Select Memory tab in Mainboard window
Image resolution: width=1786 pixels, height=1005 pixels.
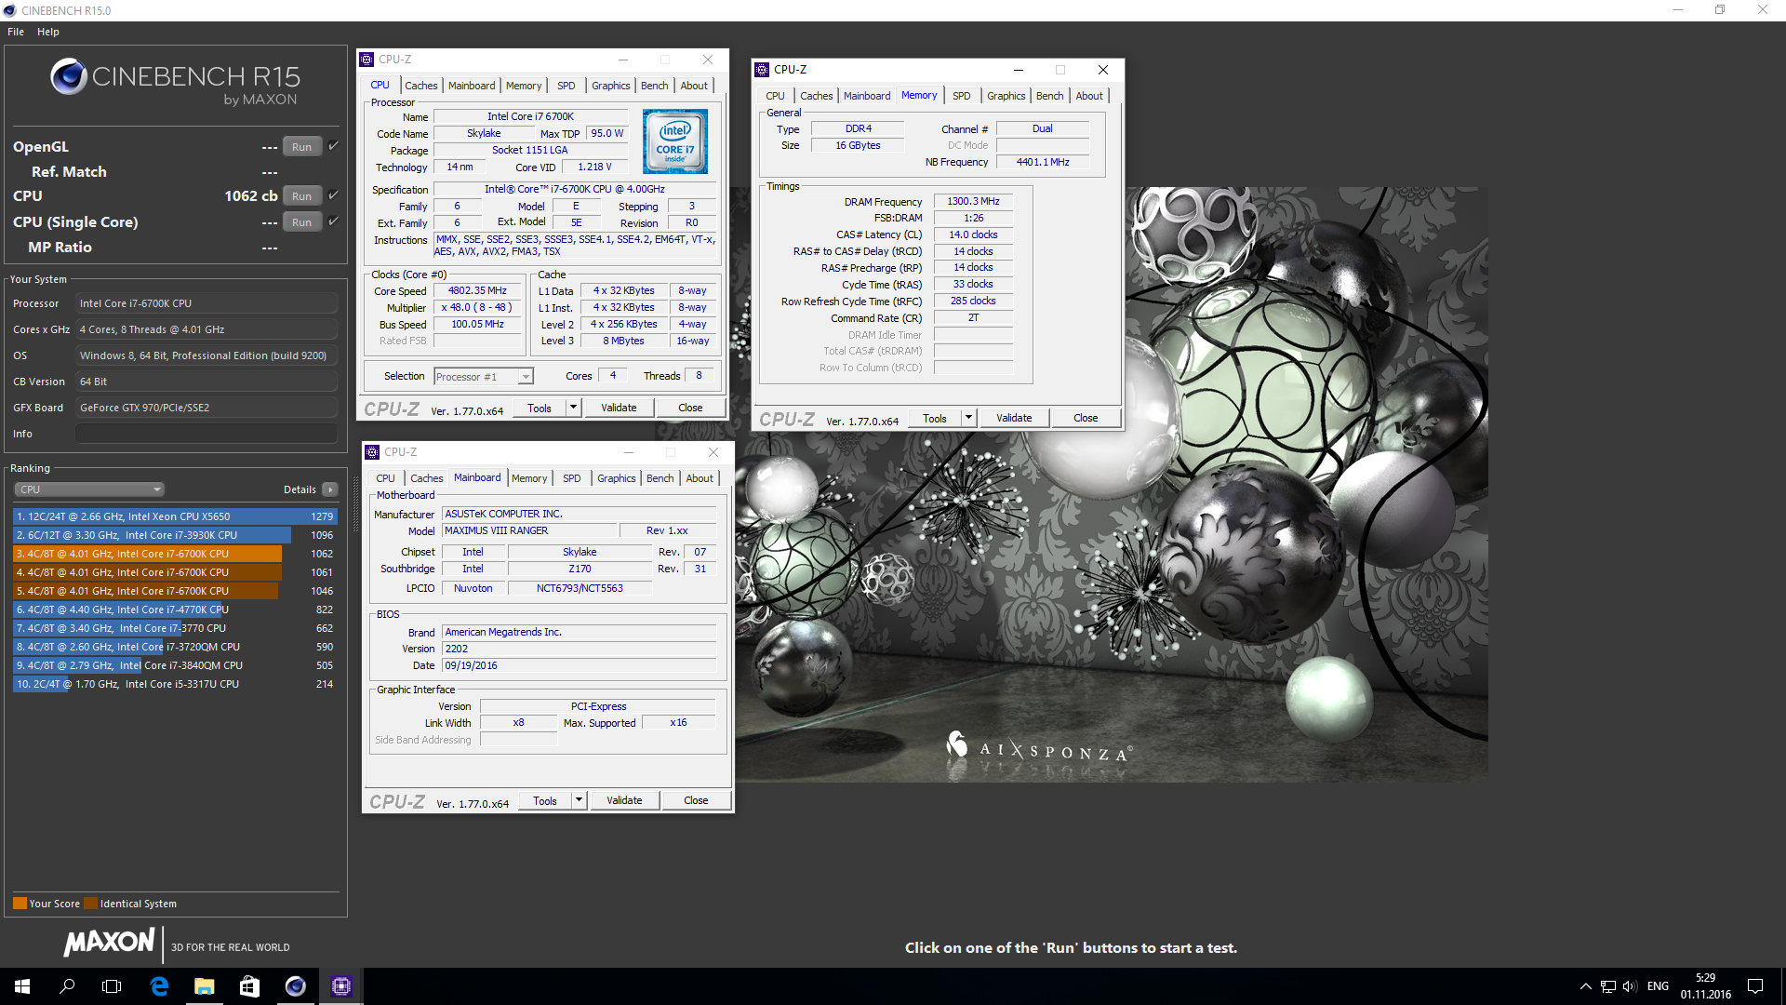click(529, 478)
